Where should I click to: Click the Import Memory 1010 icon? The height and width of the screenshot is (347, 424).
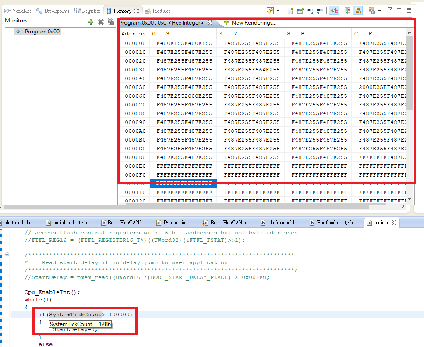pyautogui.click(x=310, y=11)
